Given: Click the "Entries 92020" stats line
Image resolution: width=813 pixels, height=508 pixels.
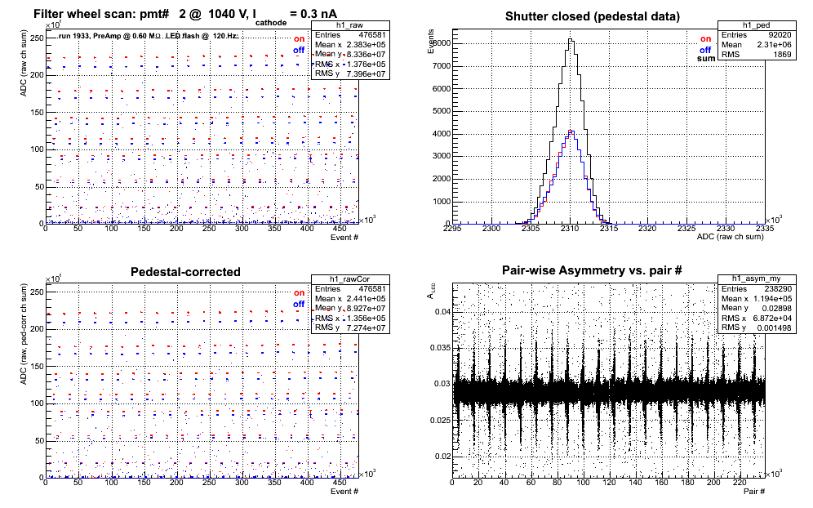Looking at the screenshot, I should pyautogui.click(x=757, y=35).
